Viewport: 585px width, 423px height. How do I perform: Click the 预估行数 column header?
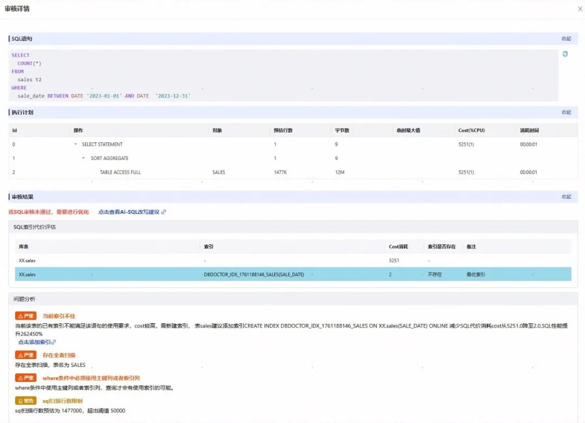(x=283, y=130)
